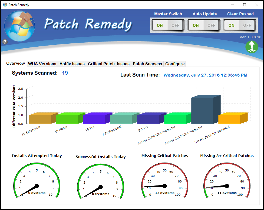
Task: Click the Last Scan Time date text
Action: point(205,75)
